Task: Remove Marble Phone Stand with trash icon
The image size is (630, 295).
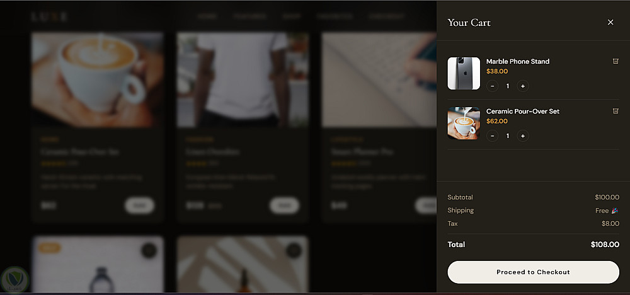Action: click(x=615, y=61)
